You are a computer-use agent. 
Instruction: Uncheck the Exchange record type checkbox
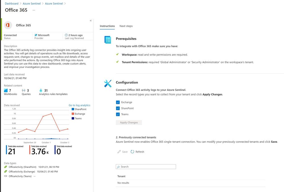(x=118, y=102)
